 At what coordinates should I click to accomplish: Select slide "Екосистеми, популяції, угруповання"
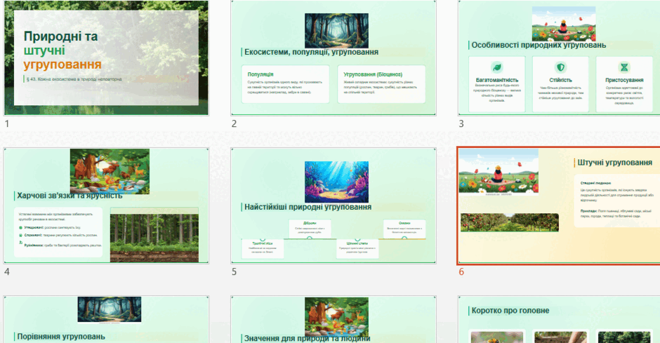[x=334, y=58]
